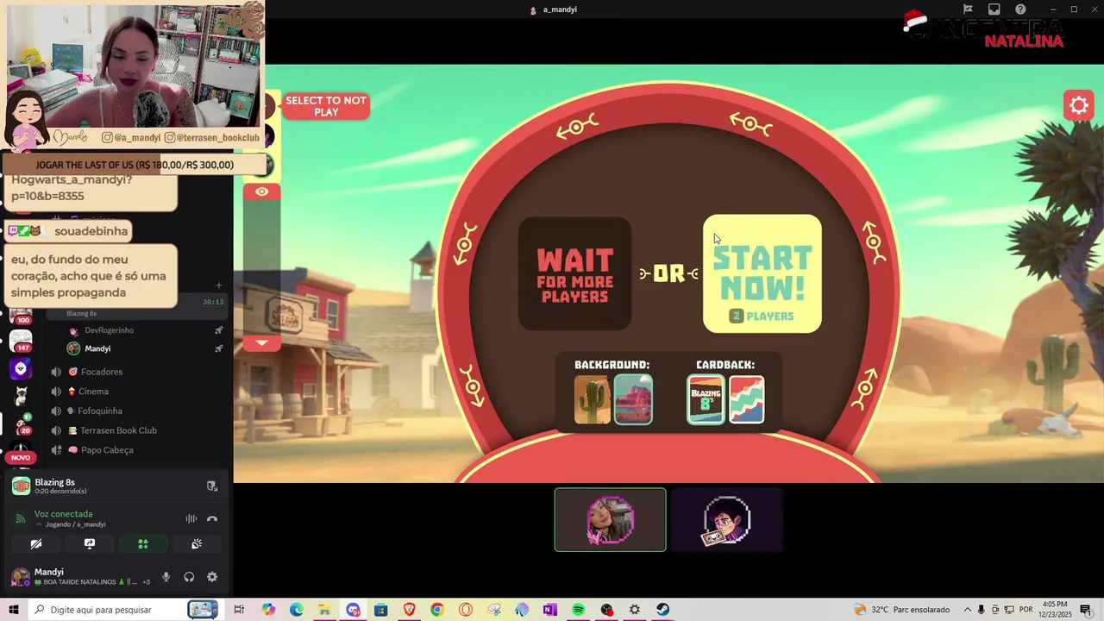Click Mandyi in the voice channel list
This screenshot has width=1104, height=621.
(97, 348)
